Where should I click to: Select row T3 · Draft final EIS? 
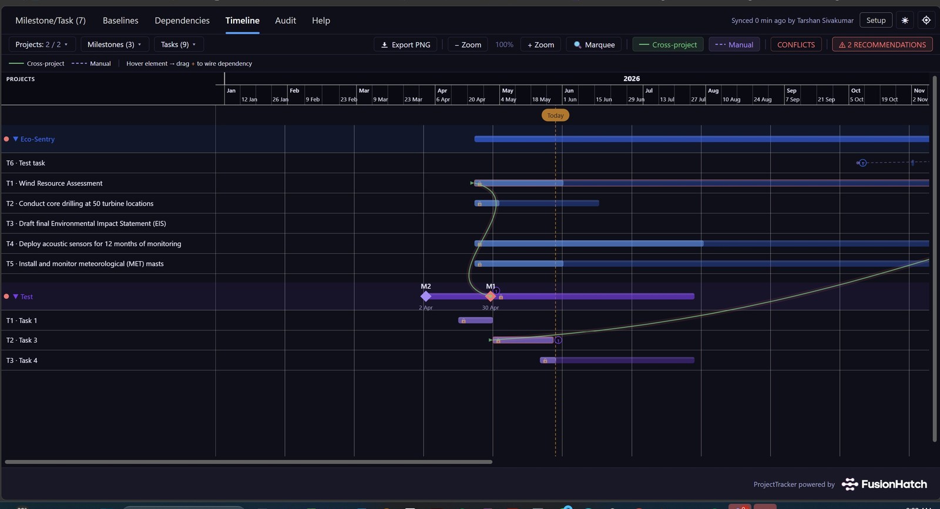coord(108,224)
